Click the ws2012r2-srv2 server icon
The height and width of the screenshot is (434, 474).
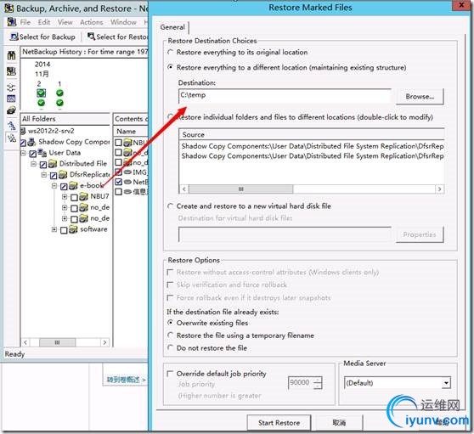23,131
